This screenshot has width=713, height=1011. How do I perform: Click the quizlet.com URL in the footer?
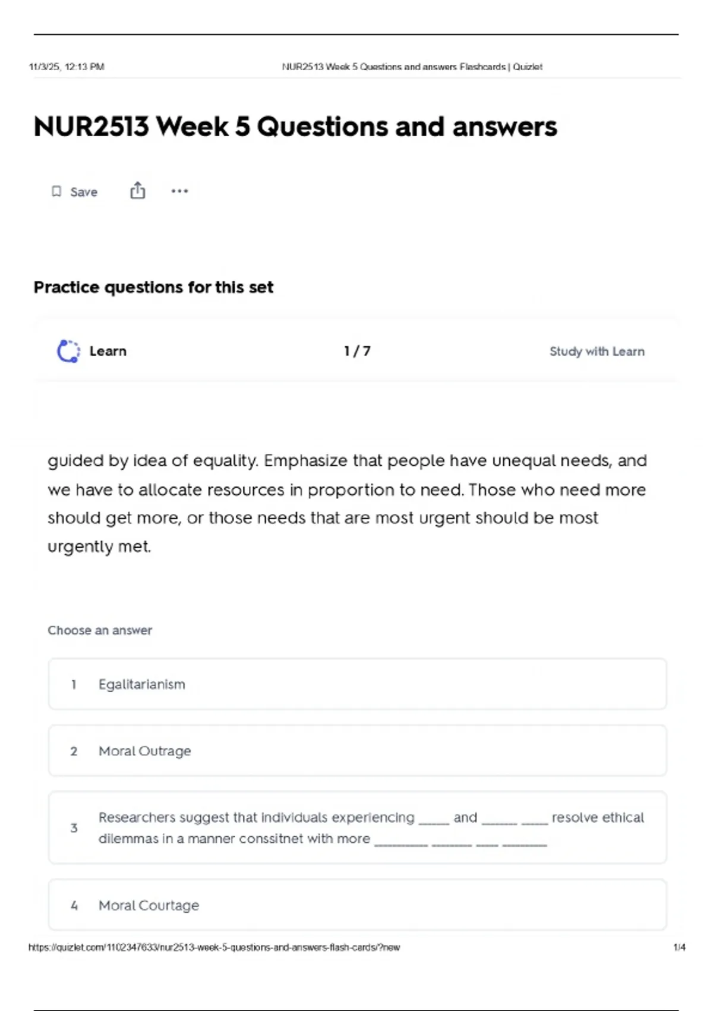pyautogui.click(x=214, y=947)
